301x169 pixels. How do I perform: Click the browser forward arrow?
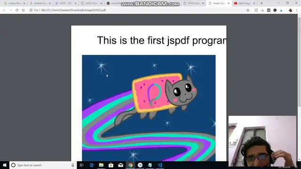click(x=10, y=10)
